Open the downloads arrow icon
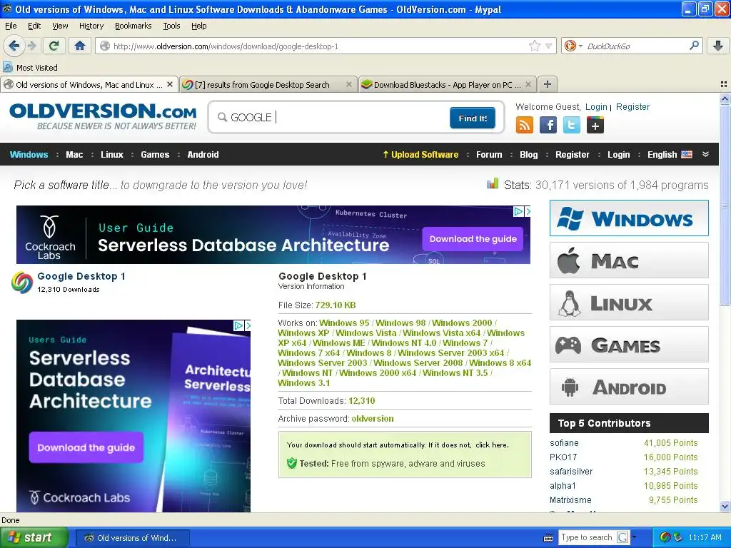 [x=718, y=46]
